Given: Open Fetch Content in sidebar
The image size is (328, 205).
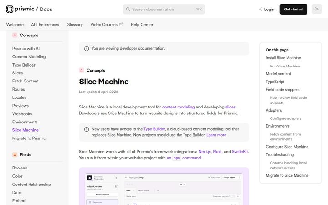Looking at the screenshot, I should click(26, 81).
